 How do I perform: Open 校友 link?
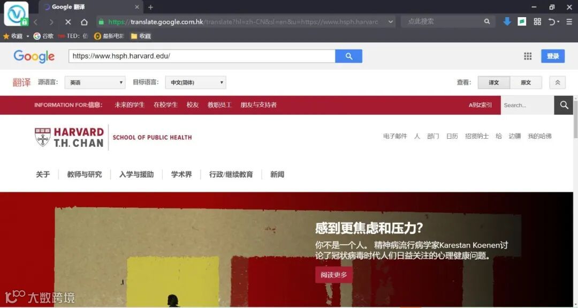193,105
